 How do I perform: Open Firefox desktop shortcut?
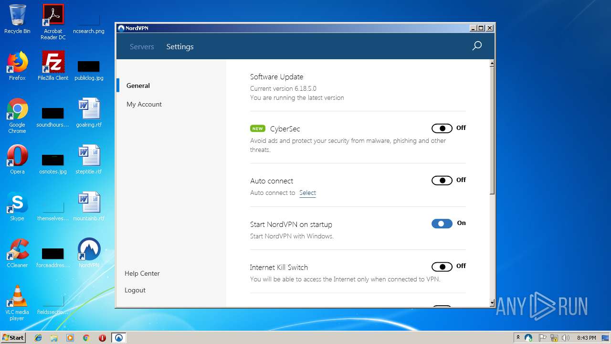click(x=17, y=66)
